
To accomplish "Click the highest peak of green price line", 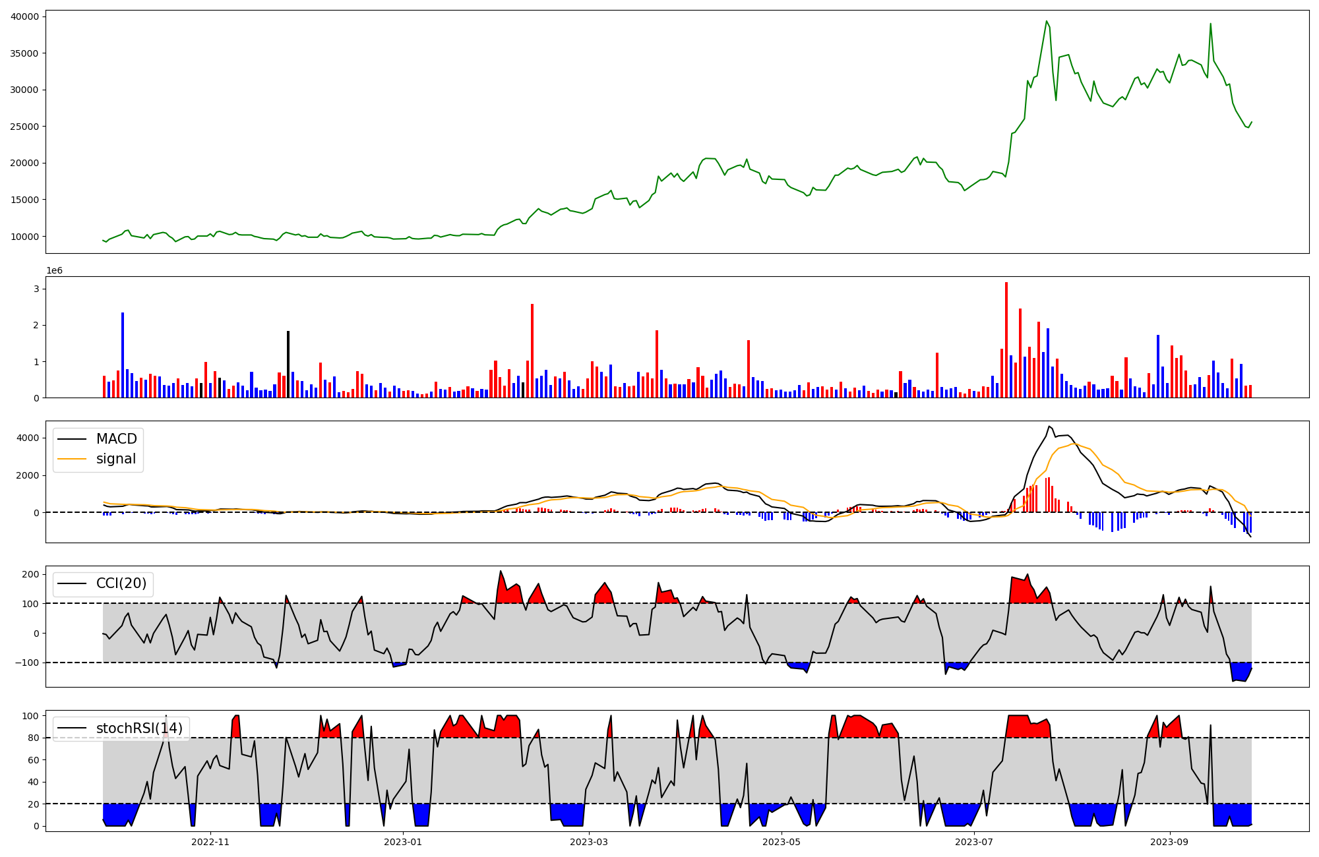I will [x=1047, y=22].
